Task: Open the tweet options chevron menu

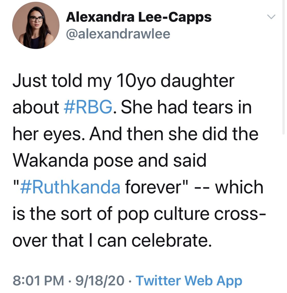Action: pos(271,17)
